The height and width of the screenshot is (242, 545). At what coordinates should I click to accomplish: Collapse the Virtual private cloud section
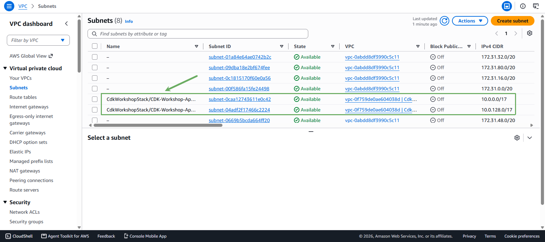pyautogui.click(x=5, y=68)
